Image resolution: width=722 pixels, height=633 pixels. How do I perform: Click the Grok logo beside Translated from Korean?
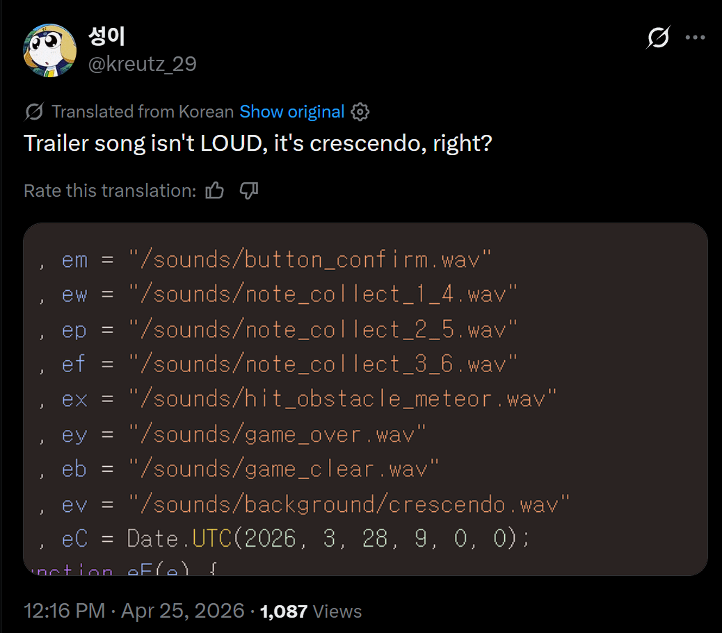point(34,112)
